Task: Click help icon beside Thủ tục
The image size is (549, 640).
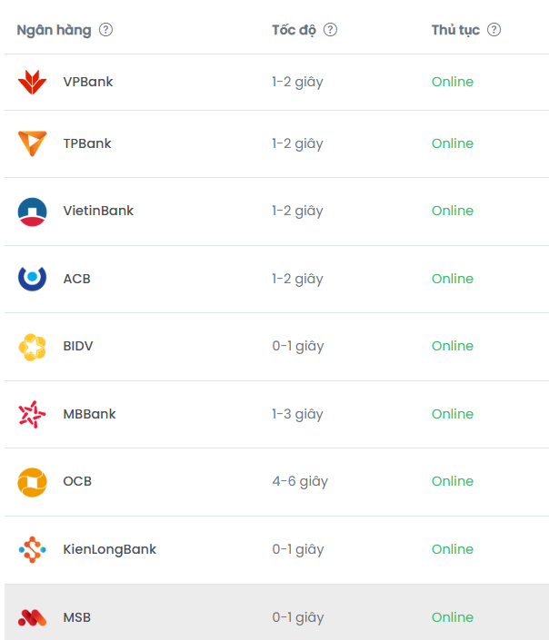Action: (494, 30)
